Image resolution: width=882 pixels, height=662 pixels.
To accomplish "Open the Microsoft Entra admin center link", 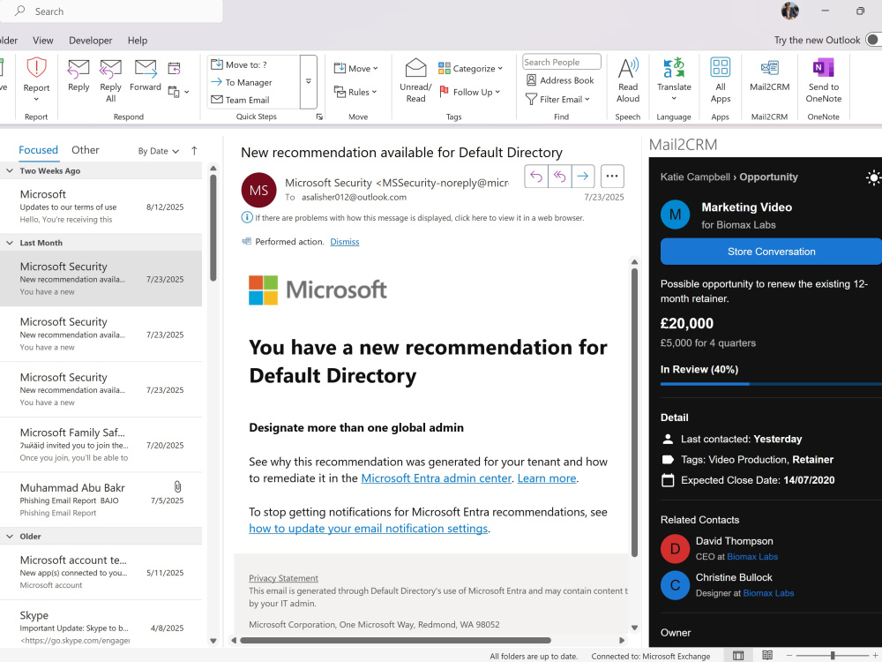I will pos(436,478).
